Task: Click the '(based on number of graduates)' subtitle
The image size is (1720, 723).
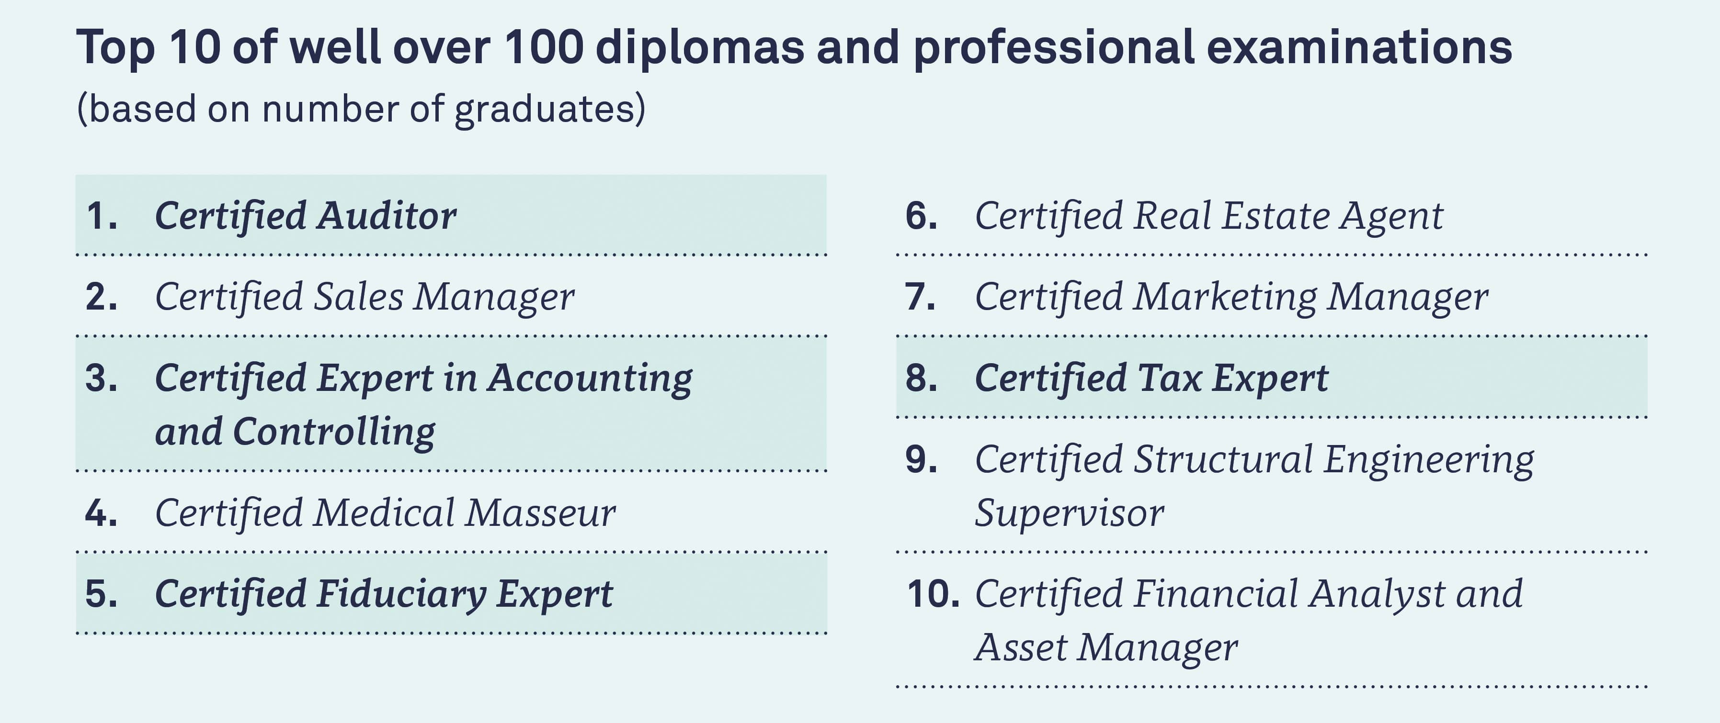Action: pos(361,109)
